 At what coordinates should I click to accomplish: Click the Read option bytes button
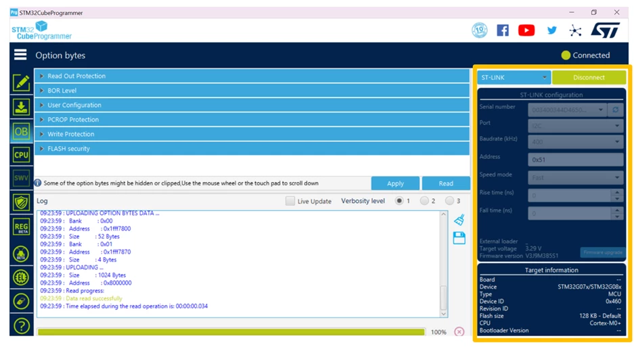point(446,183)
